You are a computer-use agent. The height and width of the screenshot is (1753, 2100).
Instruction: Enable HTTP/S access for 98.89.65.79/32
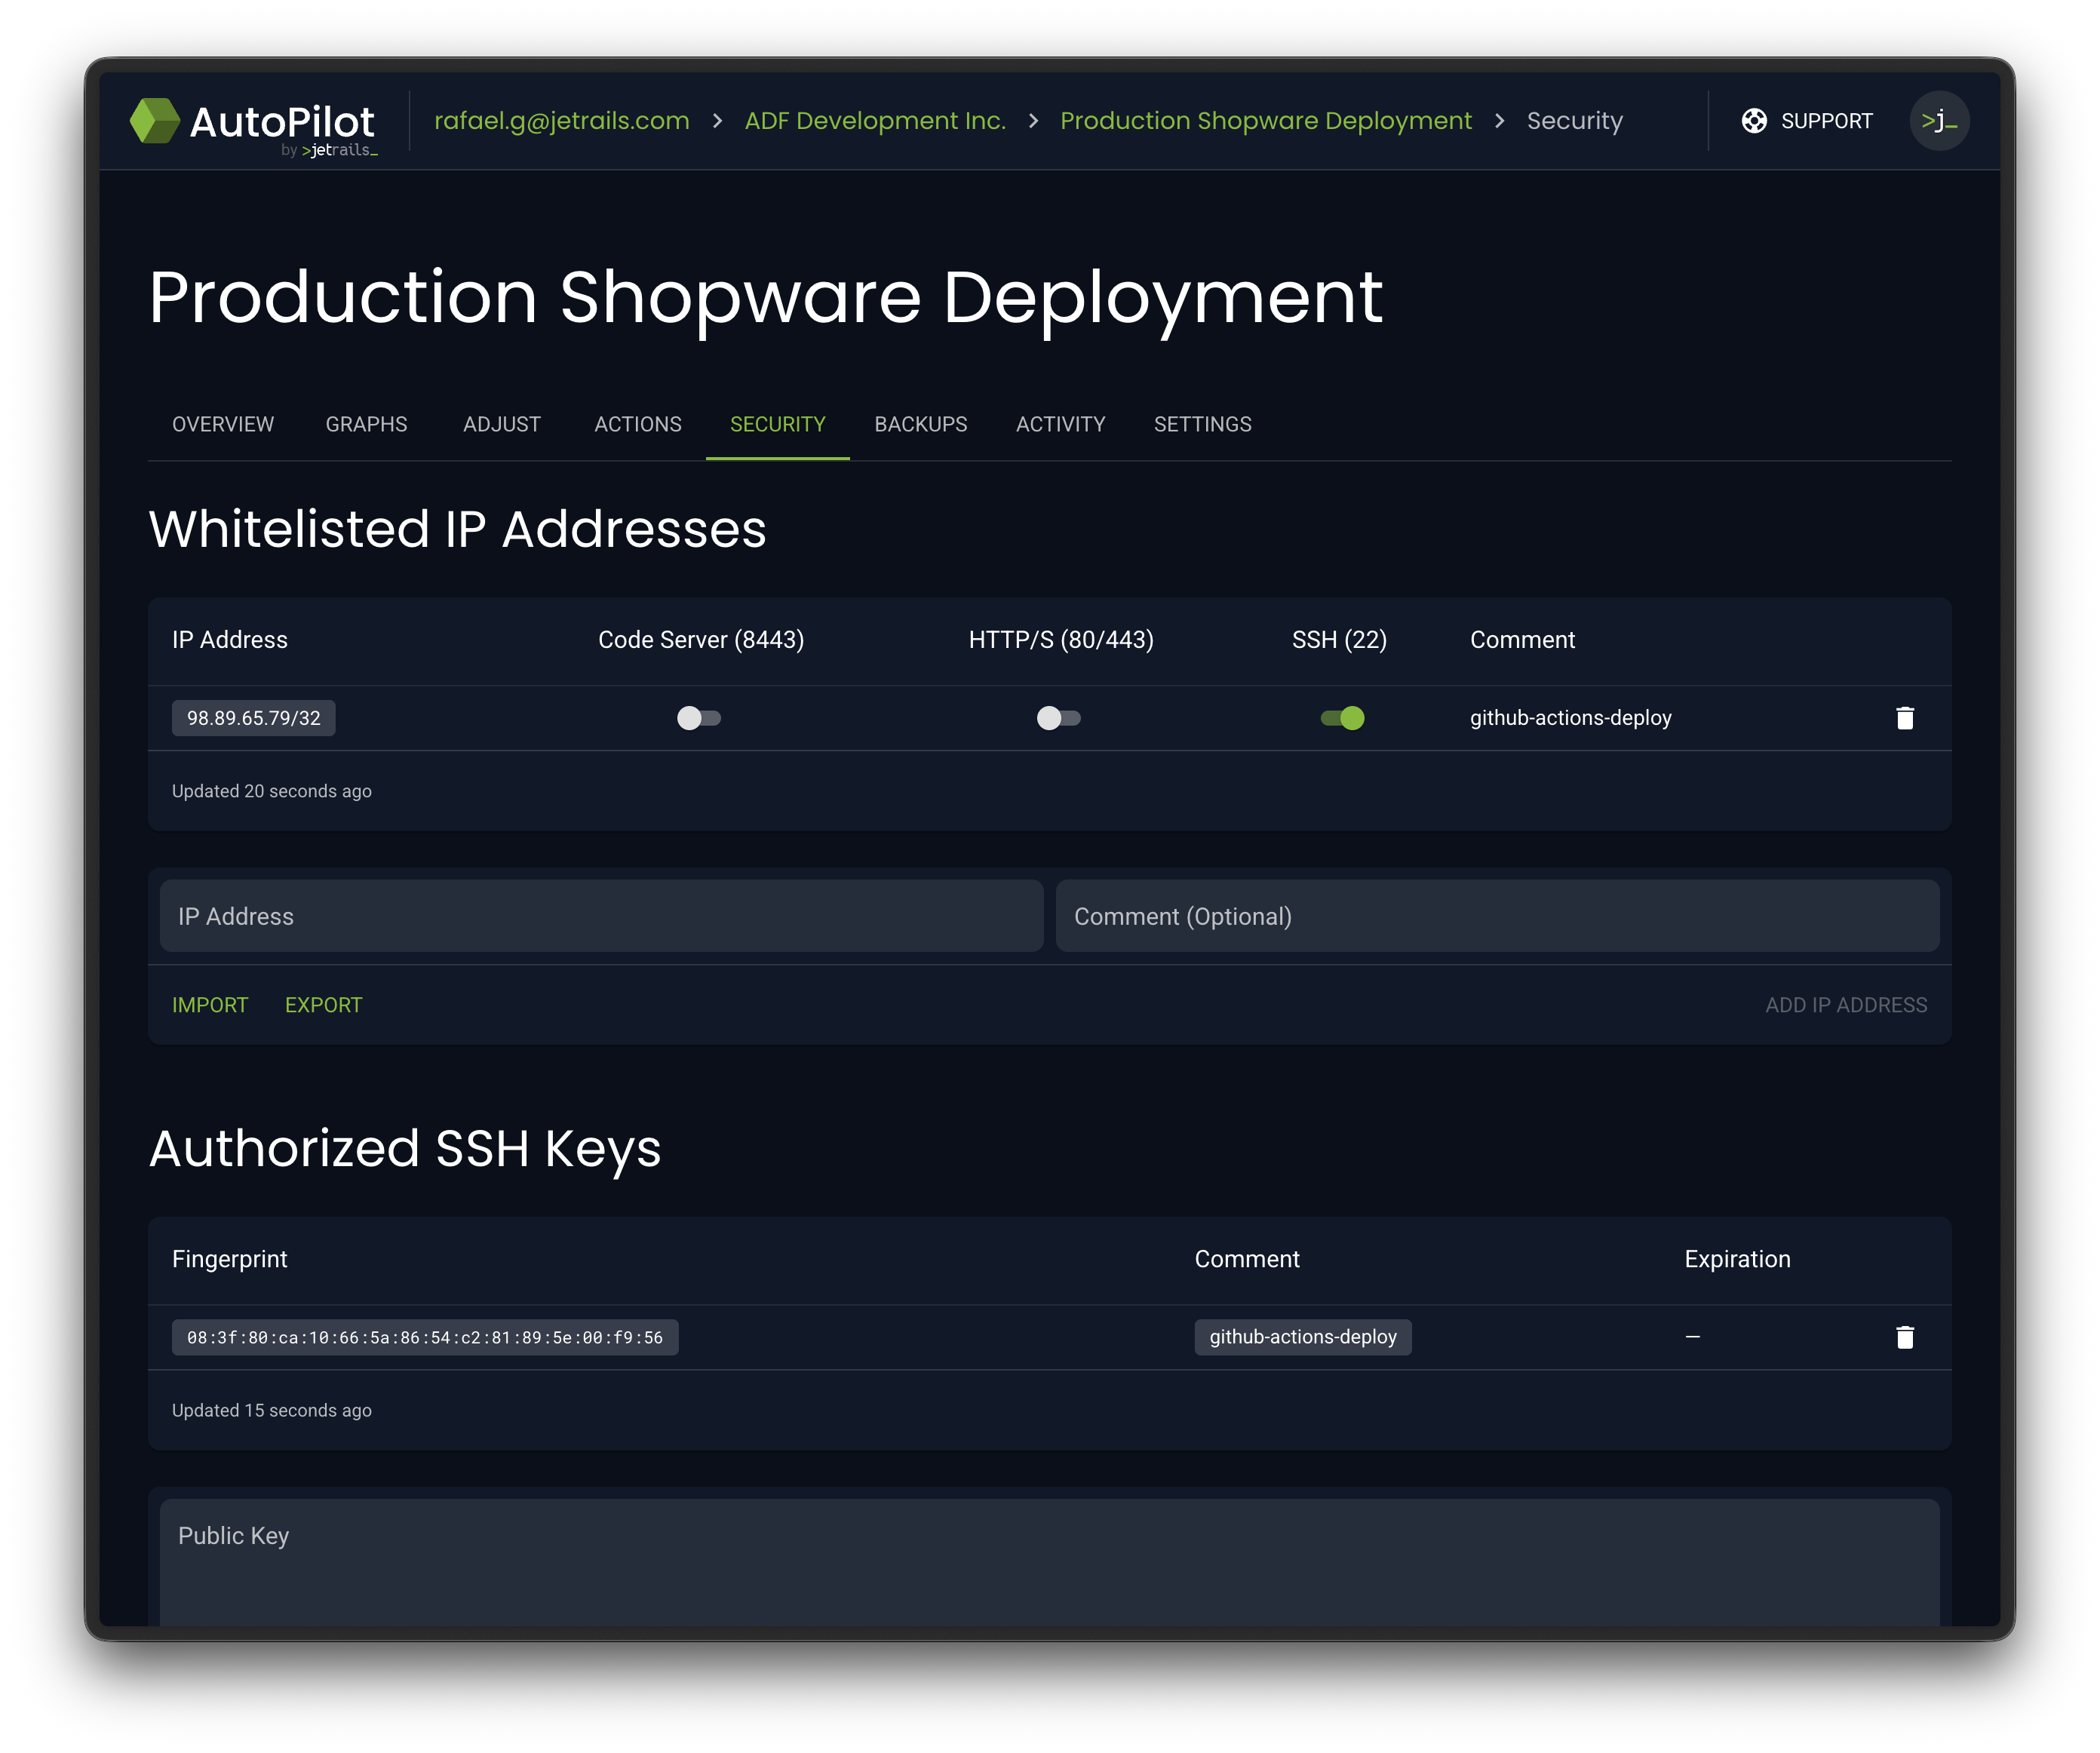pyautogui.click(x=1059, y=718)
